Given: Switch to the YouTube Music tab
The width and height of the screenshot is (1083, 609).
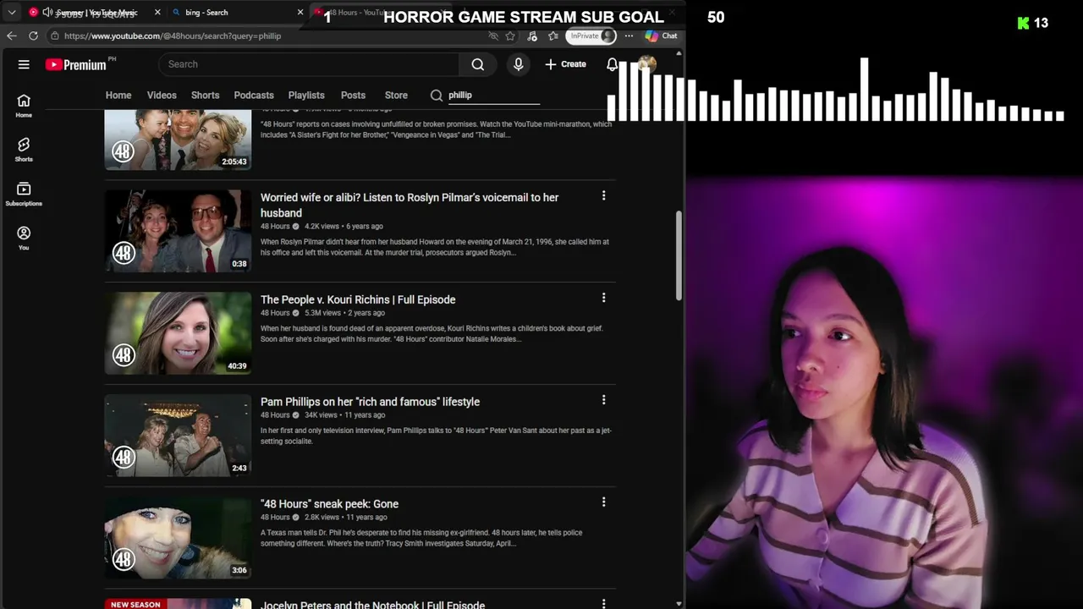Looking at the screenshot, I should 93,13.
